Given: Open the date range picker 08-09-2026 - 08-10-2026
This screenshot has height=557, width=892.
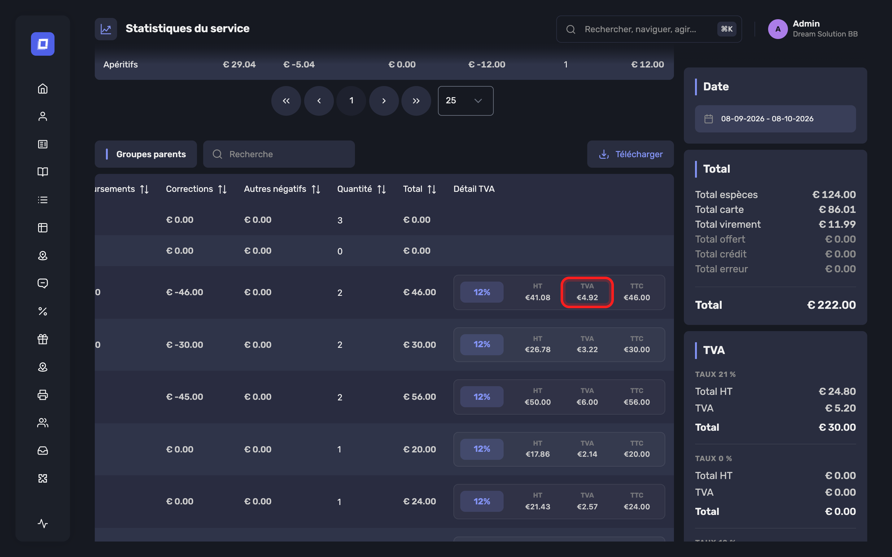Looking at the screenshot, I should click(775, 119).
